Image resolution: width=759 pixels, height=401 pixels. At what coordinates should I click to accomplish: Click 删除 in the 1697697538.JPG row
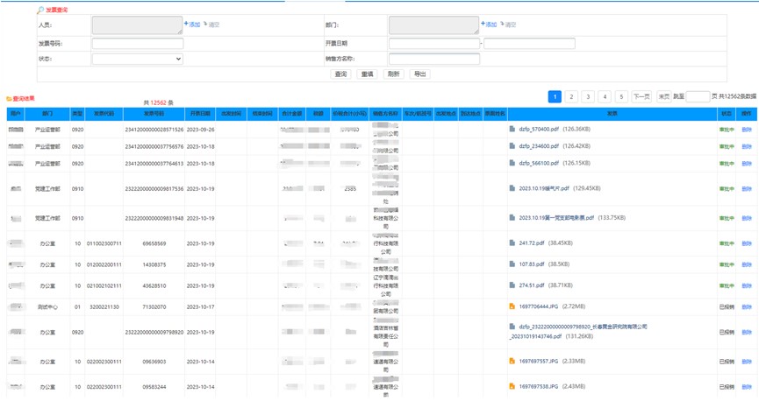coord(747,387)
